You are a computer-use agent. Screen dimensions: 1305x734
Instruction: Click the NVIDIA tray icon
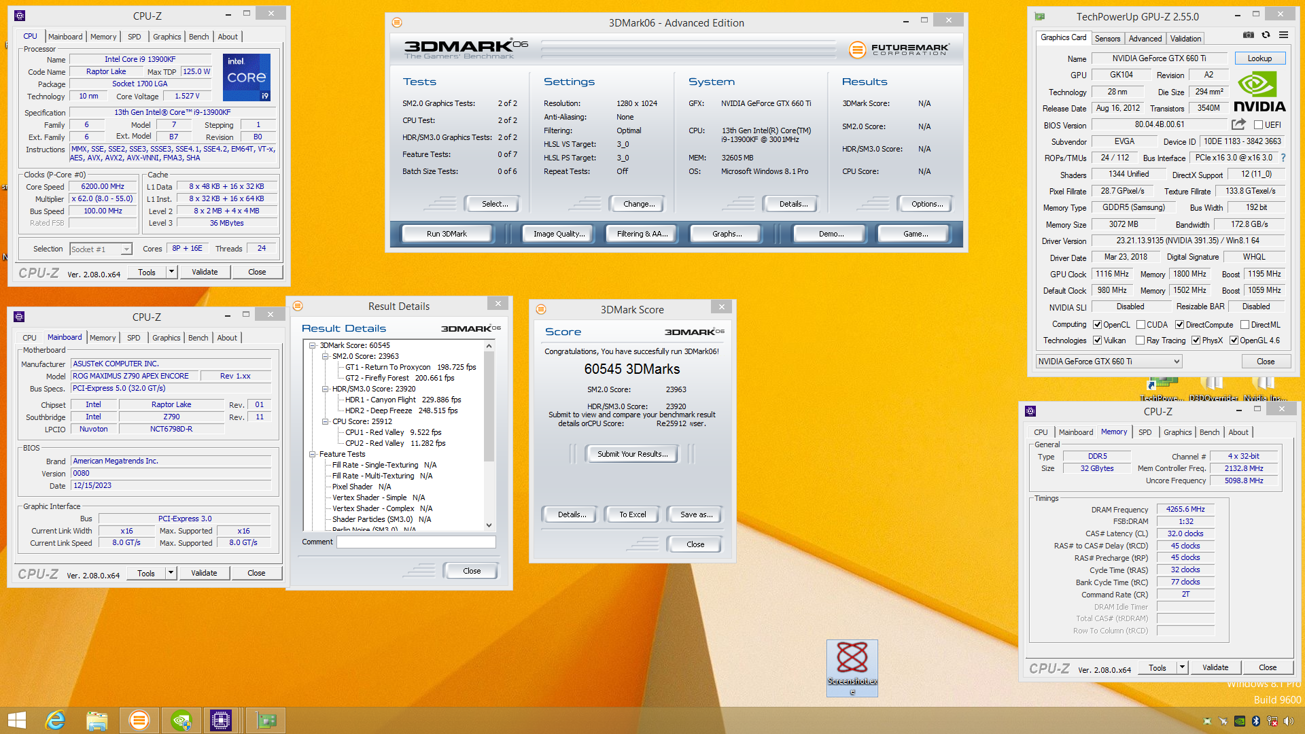coord(1240,721)
